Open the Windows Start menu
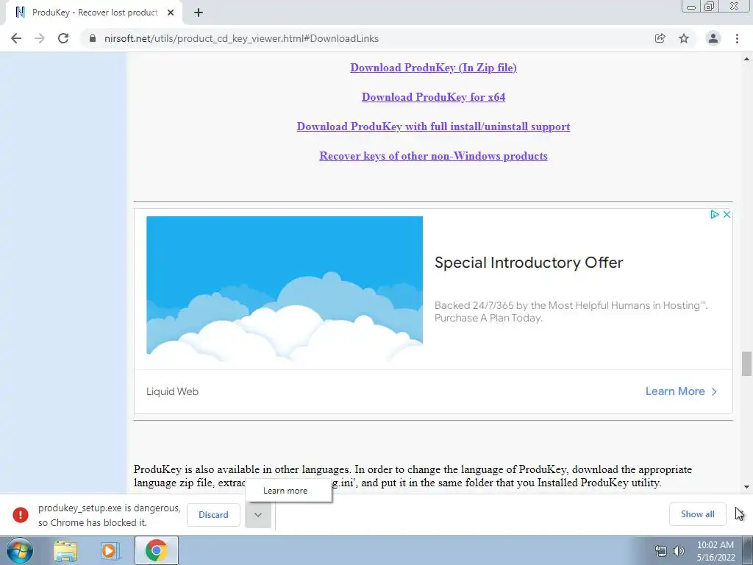This screenshot has height=565, width=753. pos(20,550)
